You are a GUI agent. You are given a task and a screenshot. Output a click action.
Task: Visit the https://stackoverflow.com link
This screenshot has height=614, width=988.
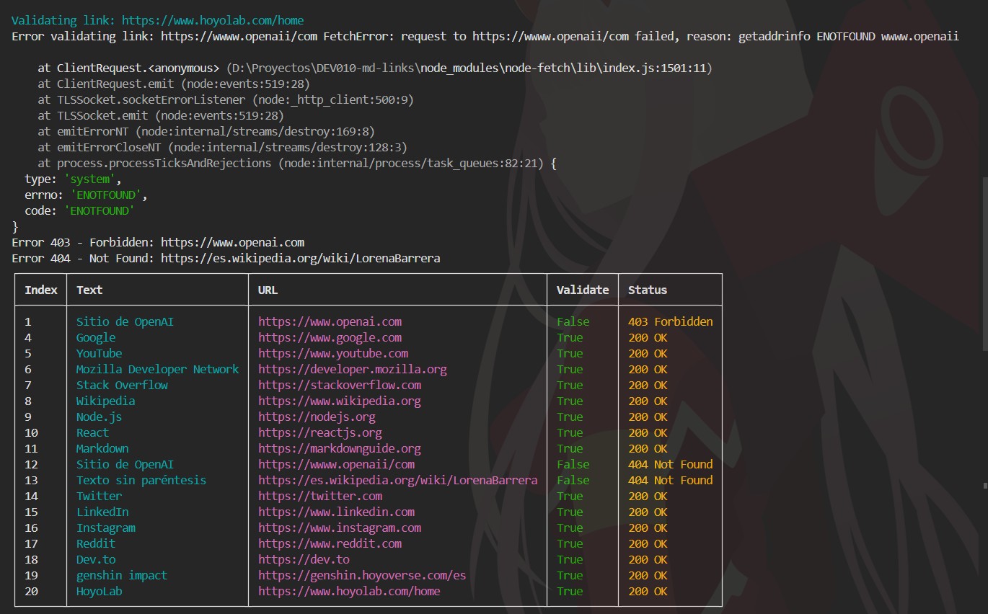coord(340,385)
